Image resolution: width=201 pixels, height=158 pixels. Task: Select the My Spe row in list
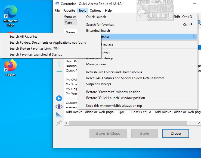pyautogui.click(x=71, y=84)
